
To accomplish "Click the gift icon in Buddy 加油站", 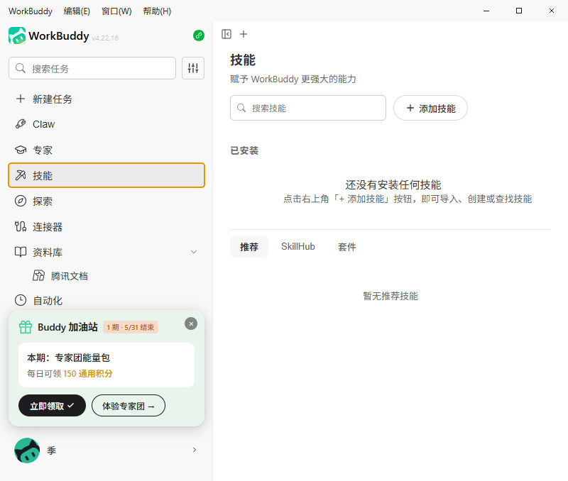I will point(26,327).
